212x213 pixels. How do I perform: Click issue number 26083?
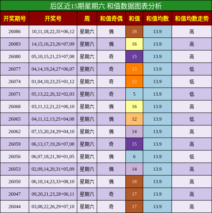(15, 44)
